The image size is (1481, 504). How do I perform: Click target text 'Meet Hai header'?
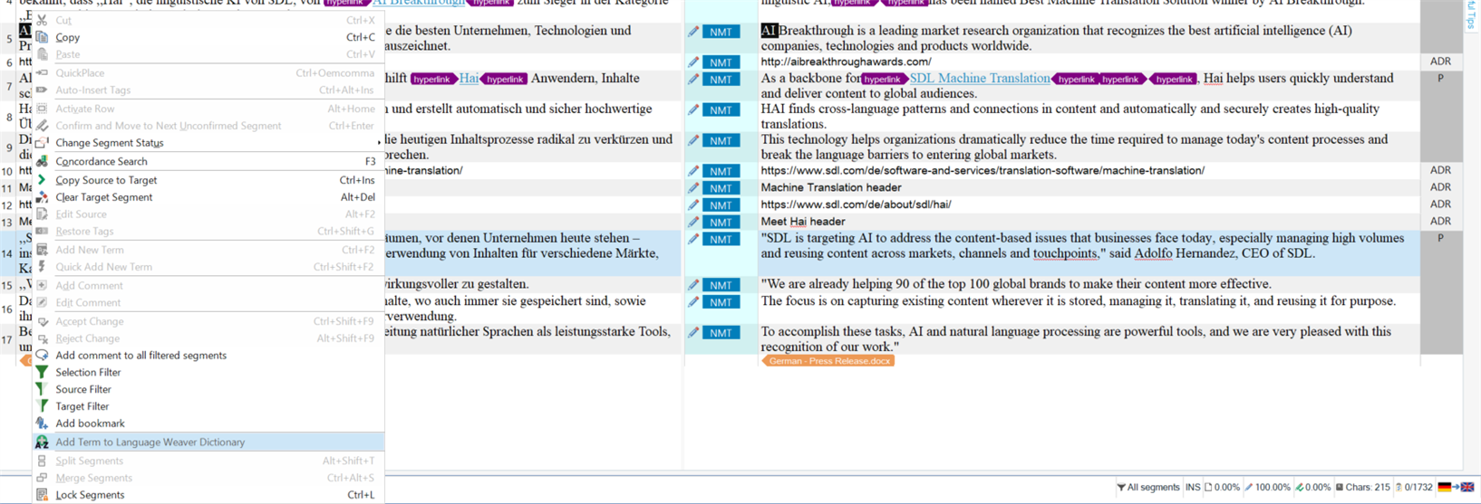(x=803, y=222)
